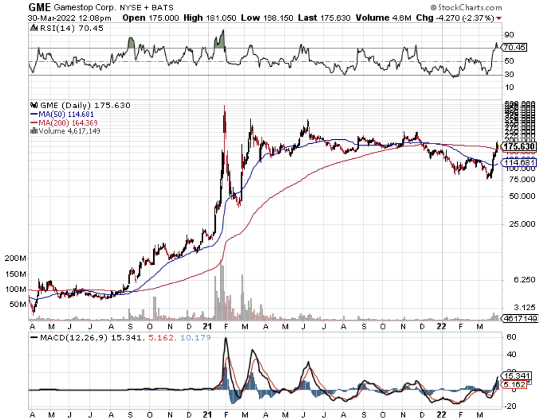The image size is (539, 419).
Task: Click the 30-Mar-2022 12:08pm timestamp
Action: click(x=70, y=18)
